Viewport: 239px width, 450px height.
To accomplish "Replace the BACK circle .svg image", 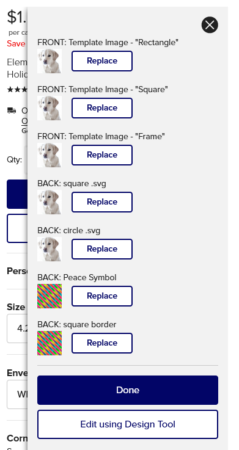I will click(x=102, y=249).
